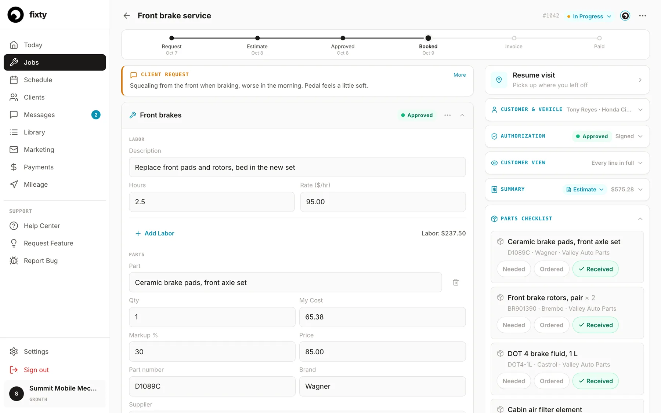Click package icon for DOT 4 brake fluid
The height and width of the screenshot is (413, 661).
pos(500,353)
